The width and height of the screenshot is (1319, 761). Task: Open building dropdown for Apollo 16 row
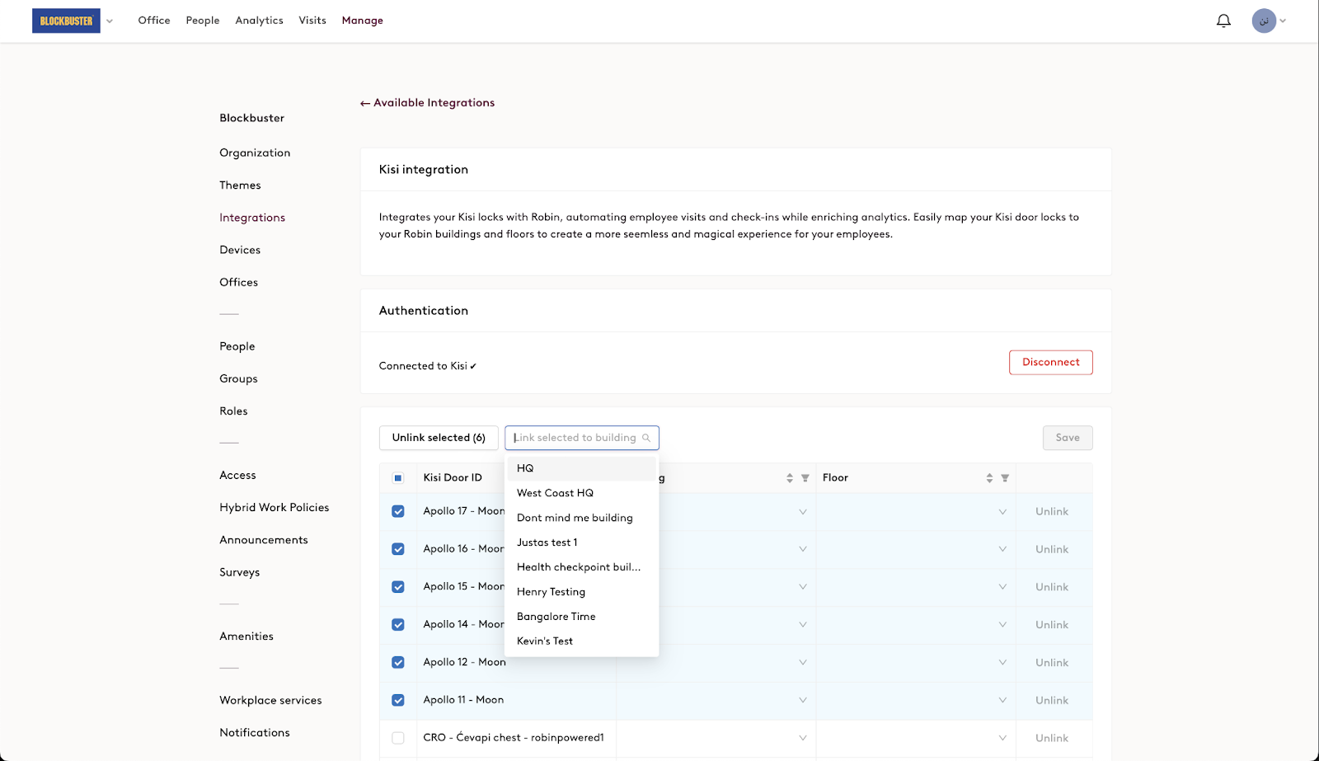click(x=802, y=549)
